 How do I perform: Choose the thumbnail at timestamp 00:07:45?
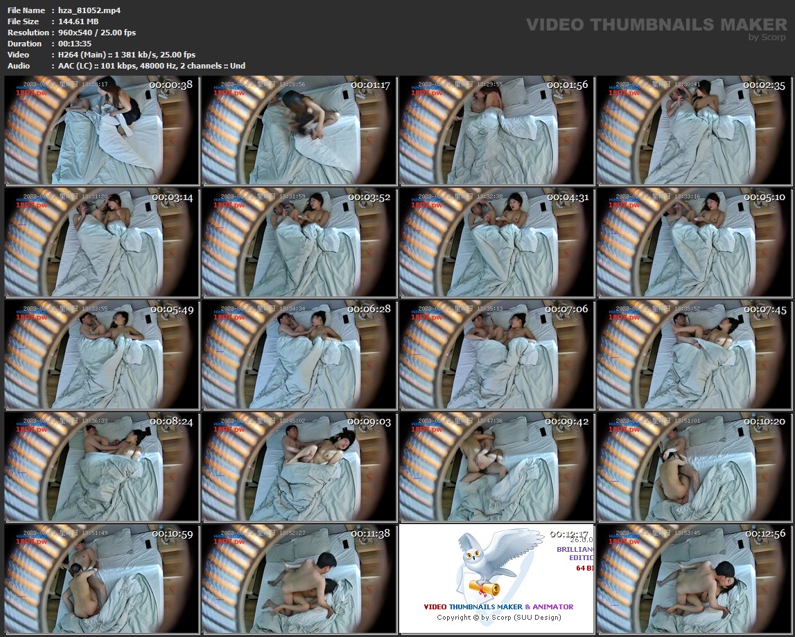[x=692, y=354]
